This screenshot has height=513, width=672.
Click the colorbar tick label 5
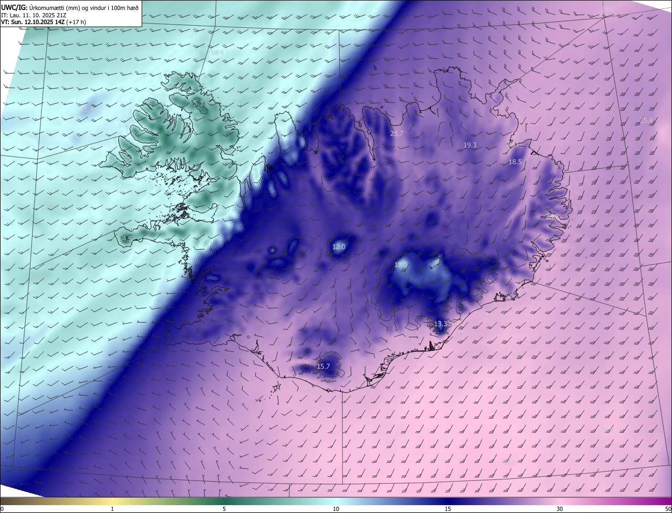(224, 509)
